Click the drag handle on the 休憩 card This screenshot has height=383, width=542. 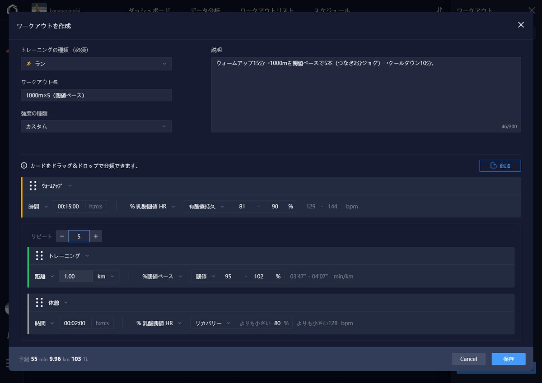pos(39,302)
